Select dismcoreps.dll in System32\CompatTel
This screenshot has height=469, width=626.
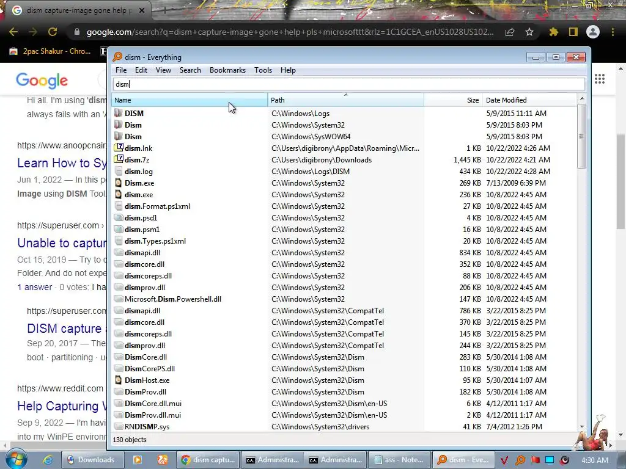click(148, 334)
